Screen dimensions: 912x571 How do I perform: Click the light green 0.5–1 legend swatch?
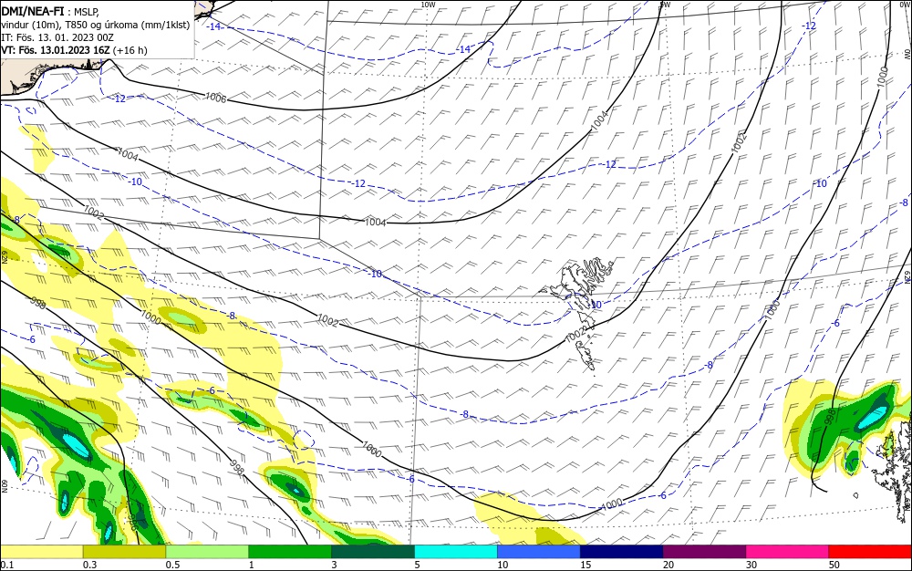coord(207,552)
